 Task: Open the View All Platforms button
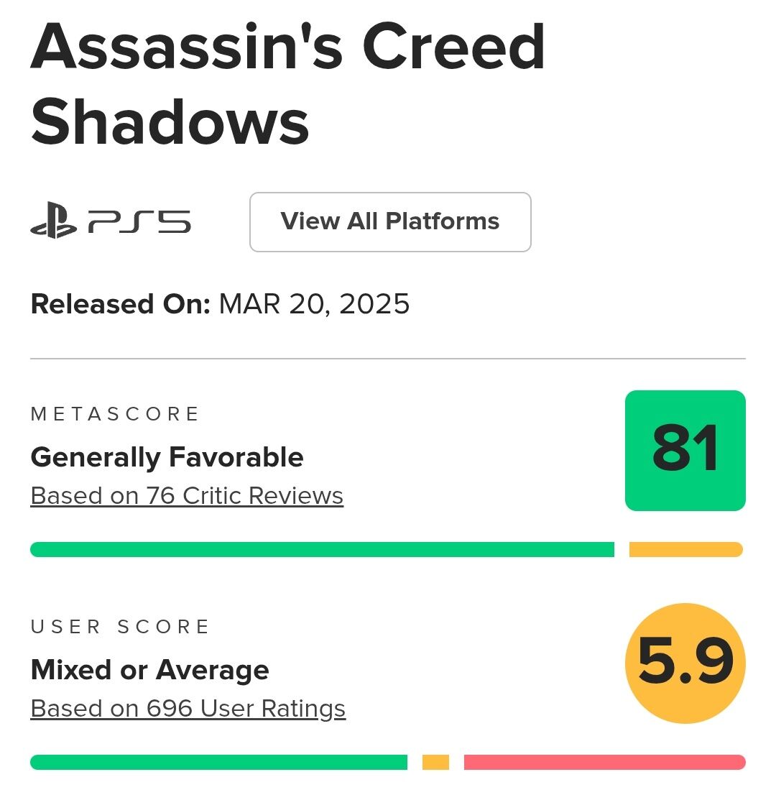390,222
